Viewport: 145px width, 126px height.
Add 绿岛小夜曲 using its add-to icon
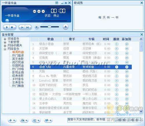(x=127, y=44)
